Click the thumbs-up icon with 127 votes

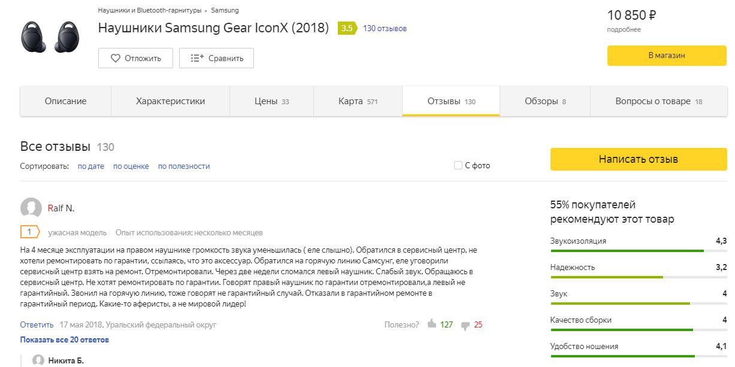click(x=432, y=324)
